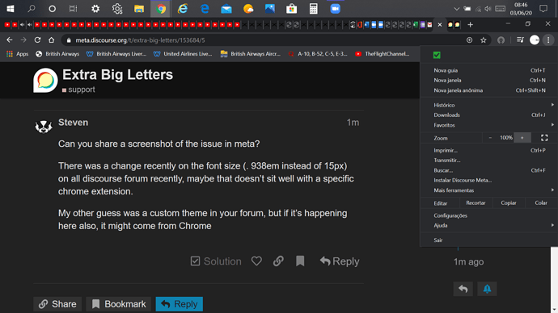Open TheFlightChannel bookmark

[x=383, y=54]
